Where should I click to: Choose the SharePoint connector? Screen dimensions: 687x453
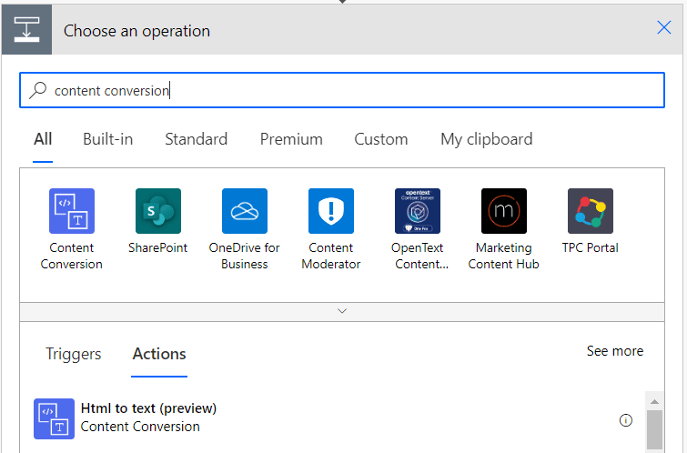pos(157,211)
